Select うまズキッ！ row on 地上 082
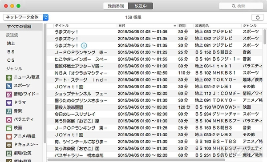 154,39
